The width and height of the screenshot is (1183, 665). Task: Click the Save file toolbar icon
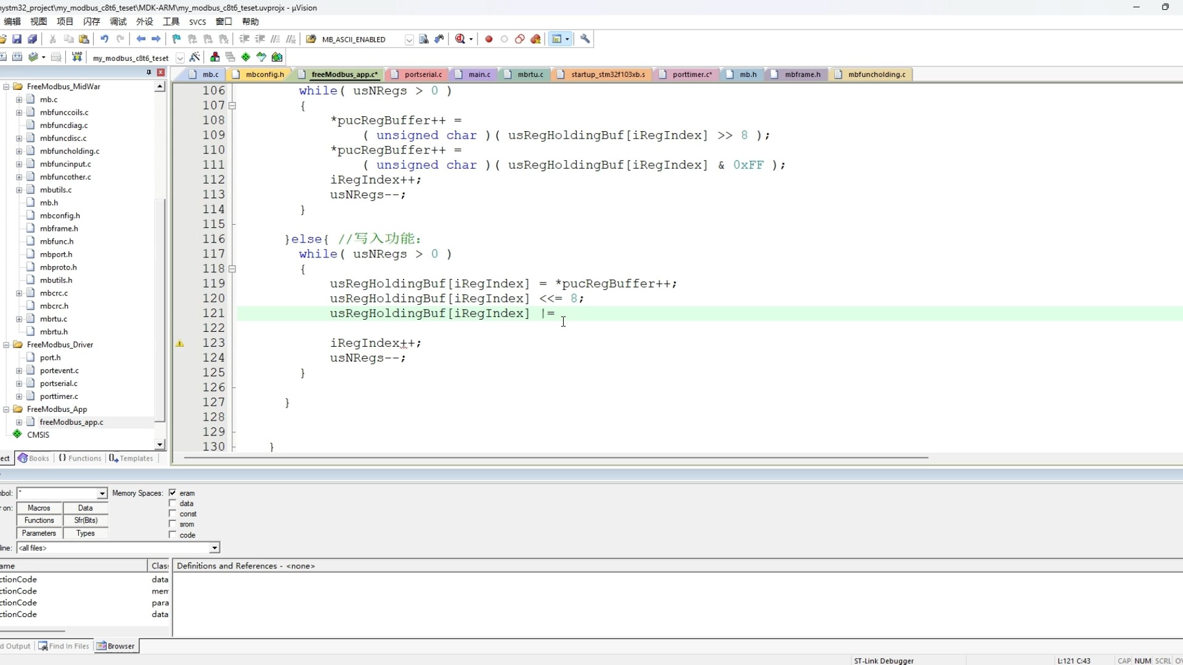tap(17, 39)
